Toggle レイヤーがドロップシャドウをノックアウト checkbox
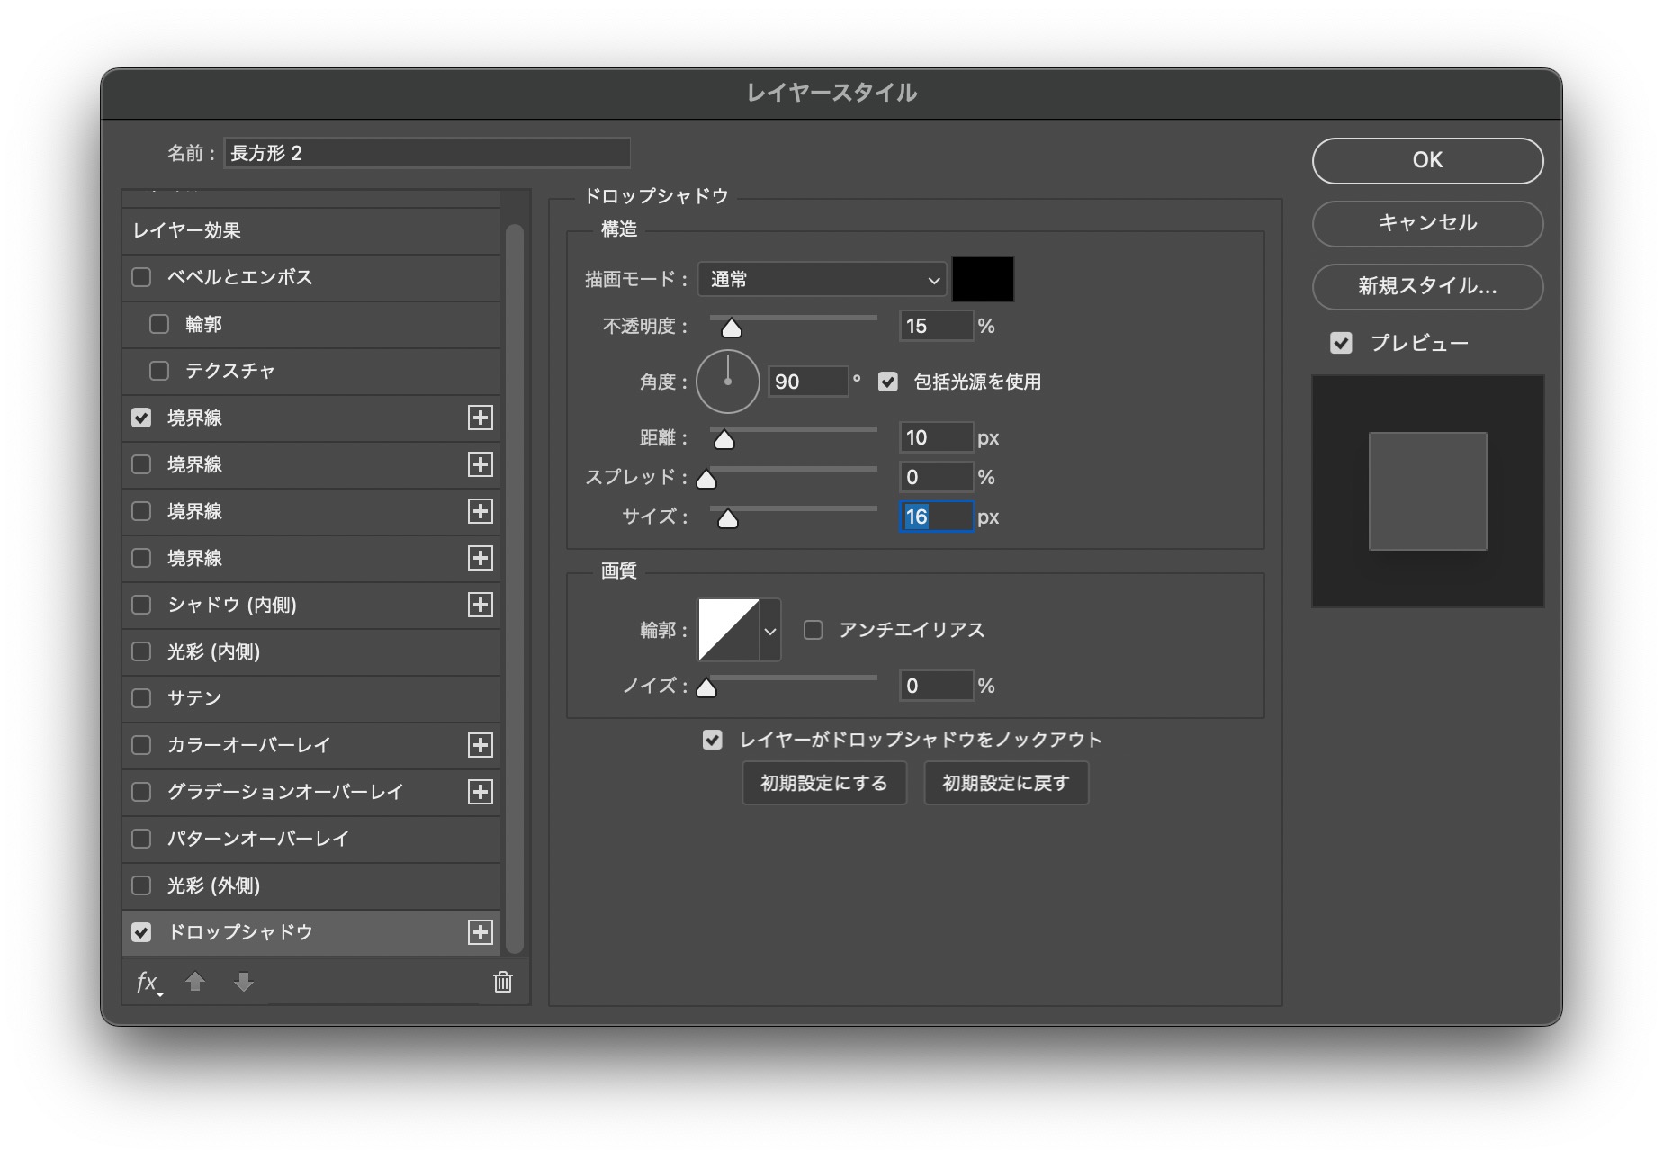The width and height of the screenshot is (1663, 1159). point(713,740)
